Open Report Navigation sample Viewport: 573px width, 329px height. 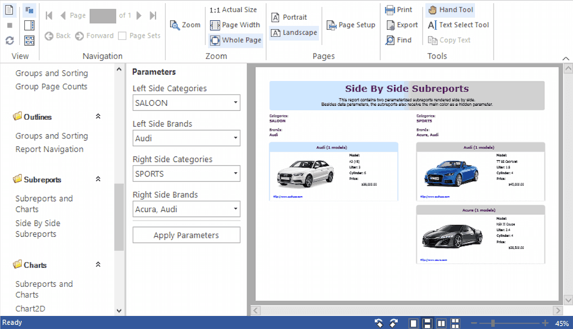pos(50,149)
